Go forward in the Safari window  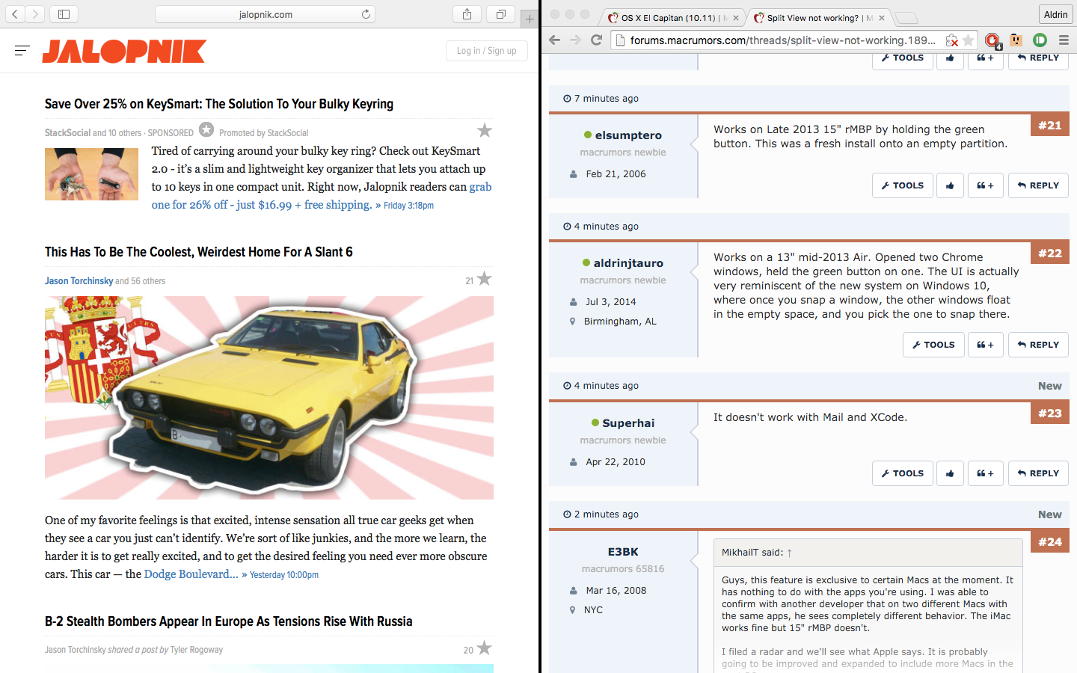click(35, 14)
